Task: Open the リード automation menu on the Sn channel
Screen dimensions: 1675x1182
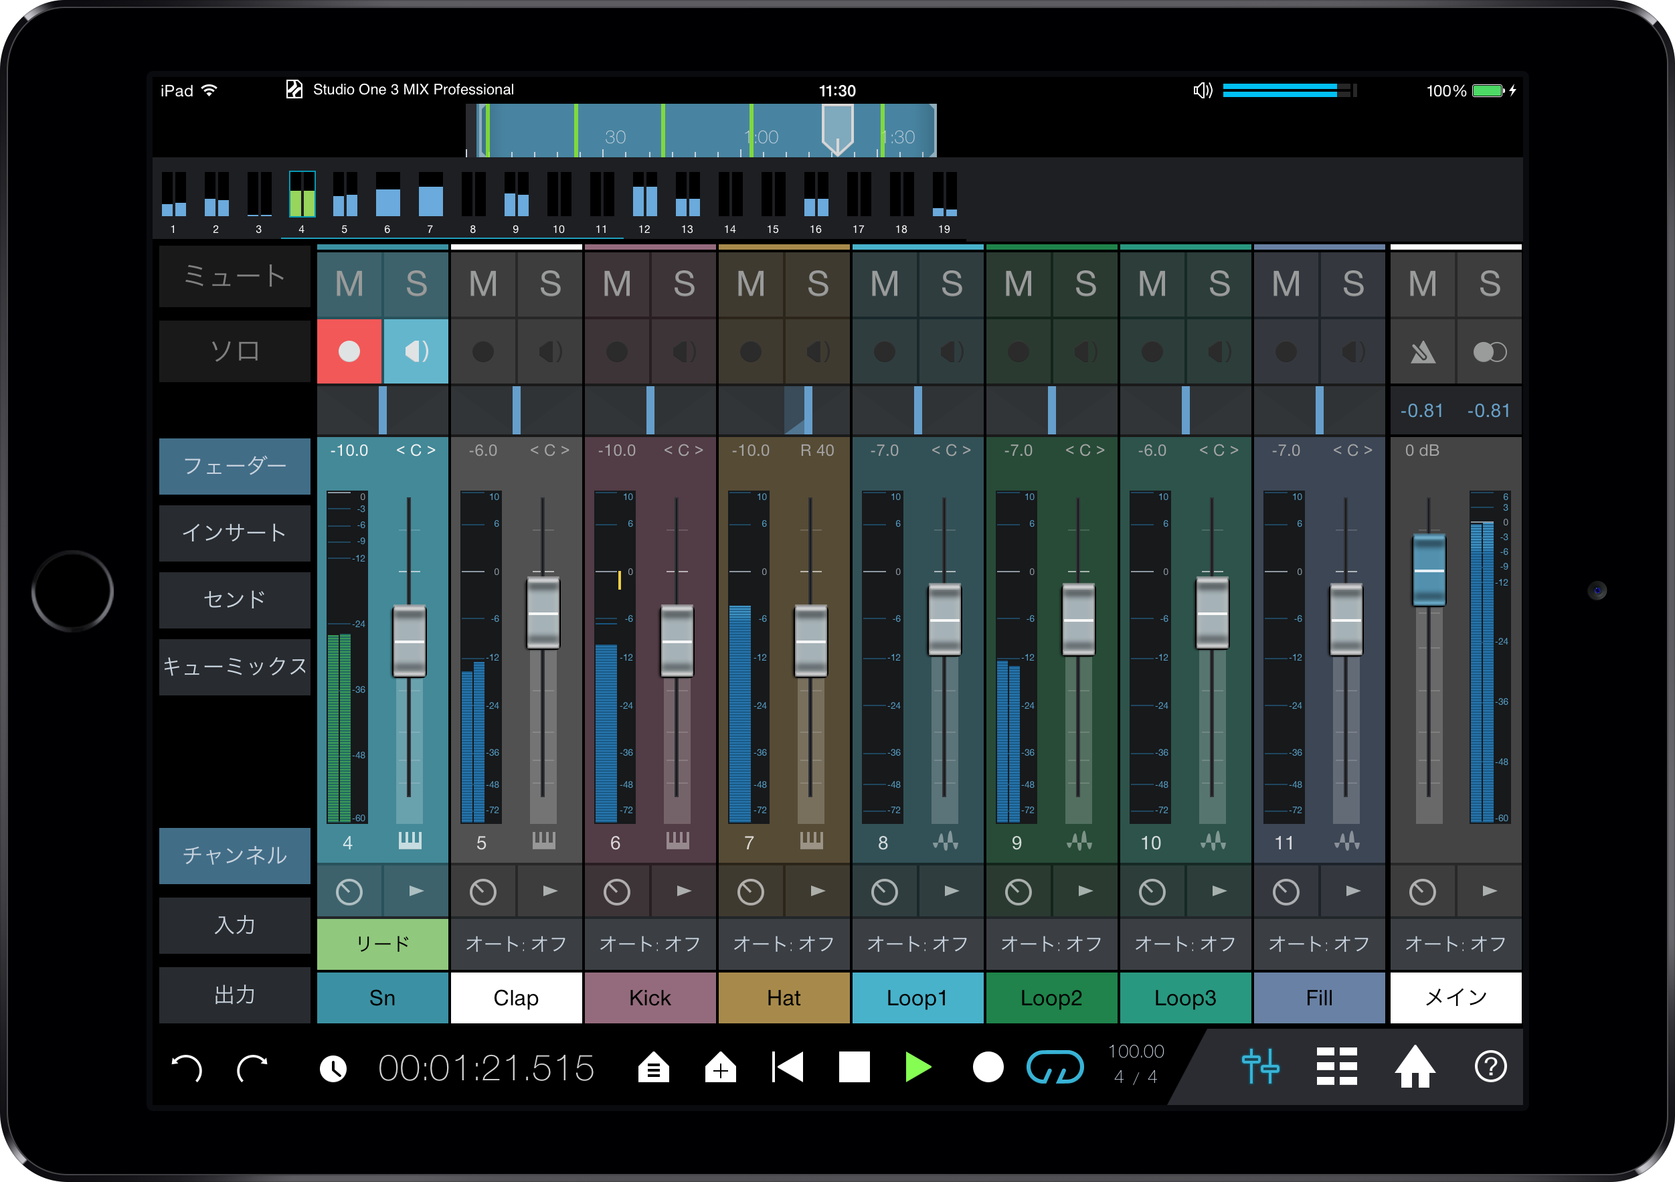Action: coord(382,944)
